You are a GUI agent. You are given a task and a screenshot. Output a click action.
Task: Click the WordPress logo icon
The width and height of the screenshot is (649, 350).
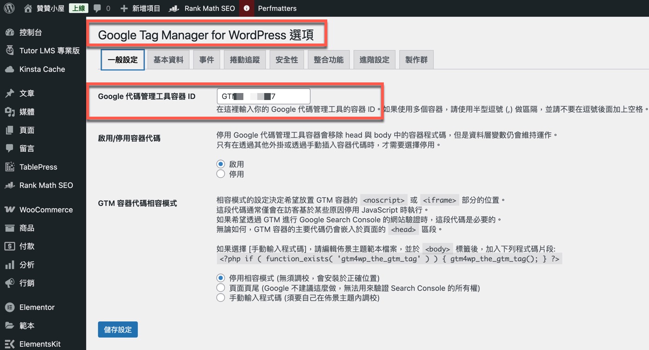(x=9, y=8)
